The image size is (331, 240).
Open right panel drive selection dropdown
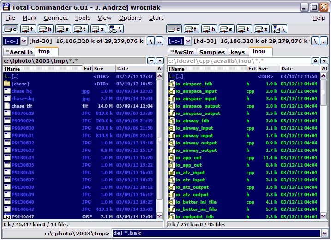pyautogui.click(x=188, y=41)
